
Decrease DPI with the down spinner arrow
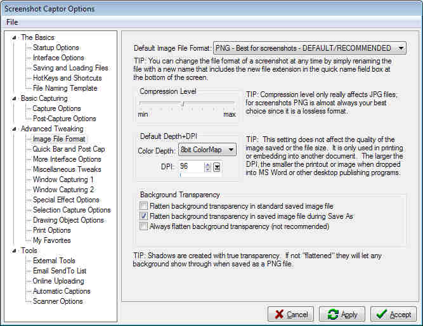[x=207, y=169]
